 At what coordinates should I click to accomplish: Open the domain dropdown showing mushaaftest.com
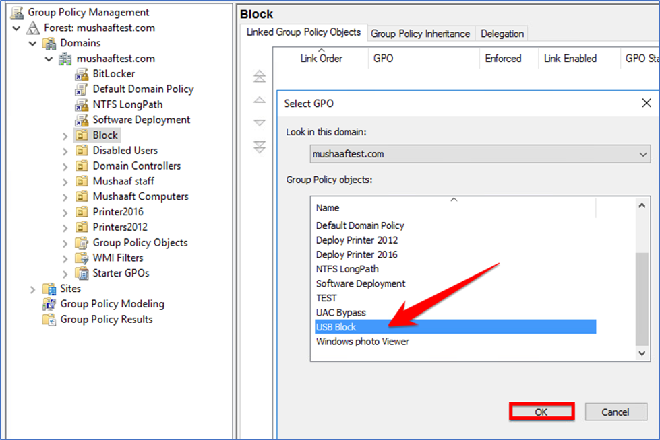(x=480, y=154)
